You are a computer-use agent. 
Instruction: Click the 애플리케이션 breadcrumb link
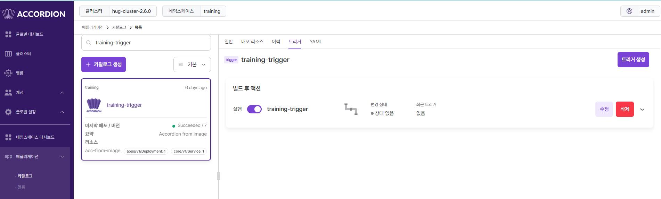93,27
